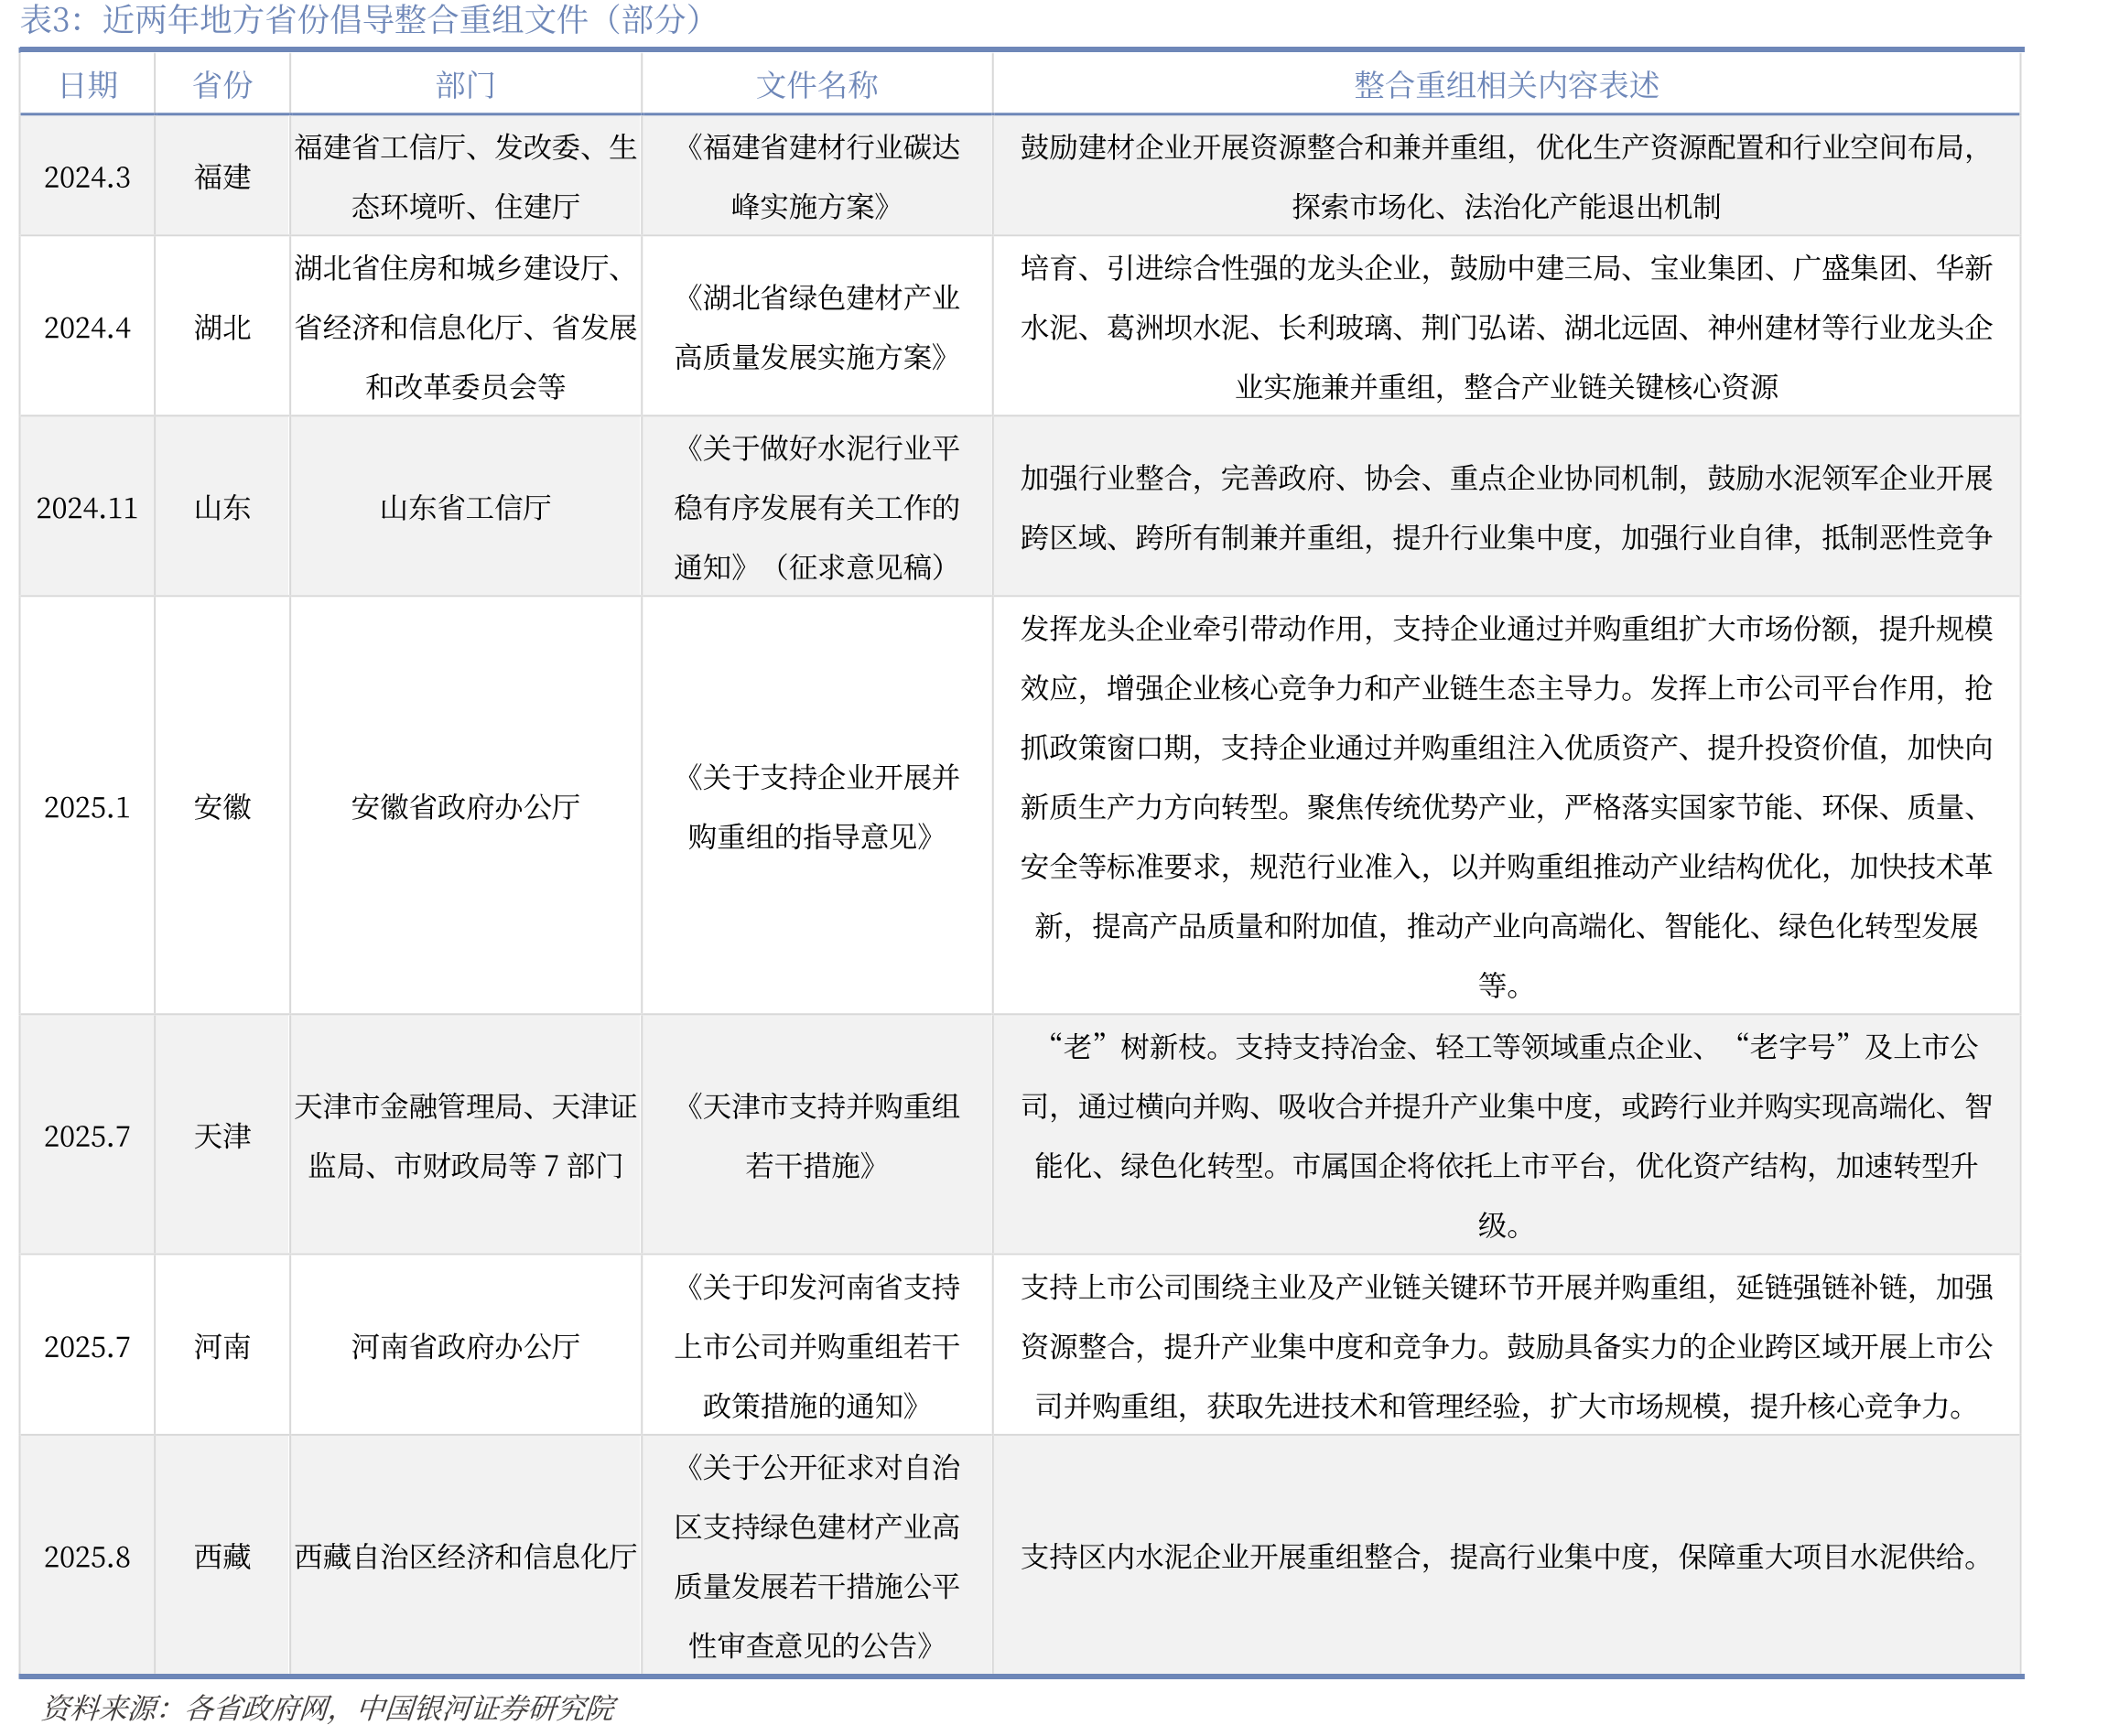
Task: Click the '整合重组相关内容表述' column header
Action: [x=1506, y=84]
